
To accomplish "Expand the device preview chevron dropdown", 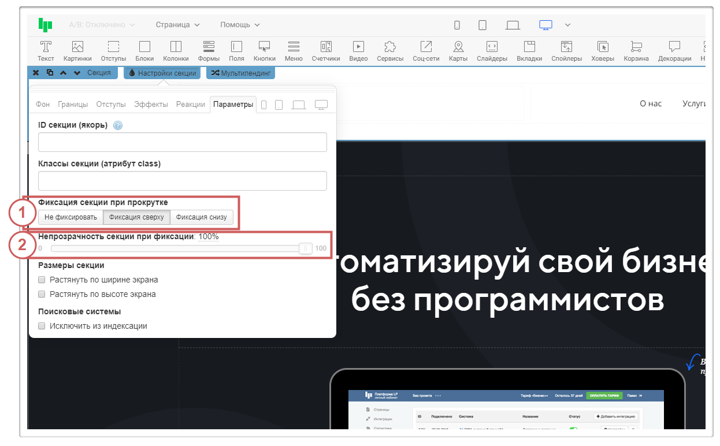I will 567,25.
